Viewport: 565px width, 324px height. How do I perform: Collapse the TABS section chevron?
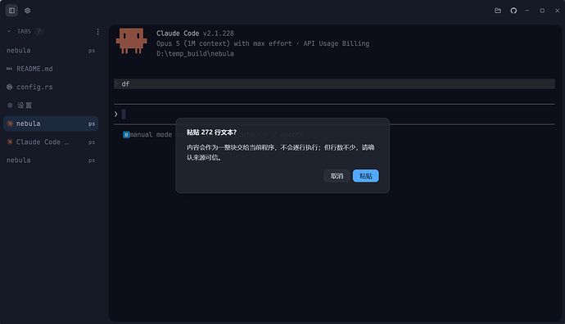[x=9, y=31]
